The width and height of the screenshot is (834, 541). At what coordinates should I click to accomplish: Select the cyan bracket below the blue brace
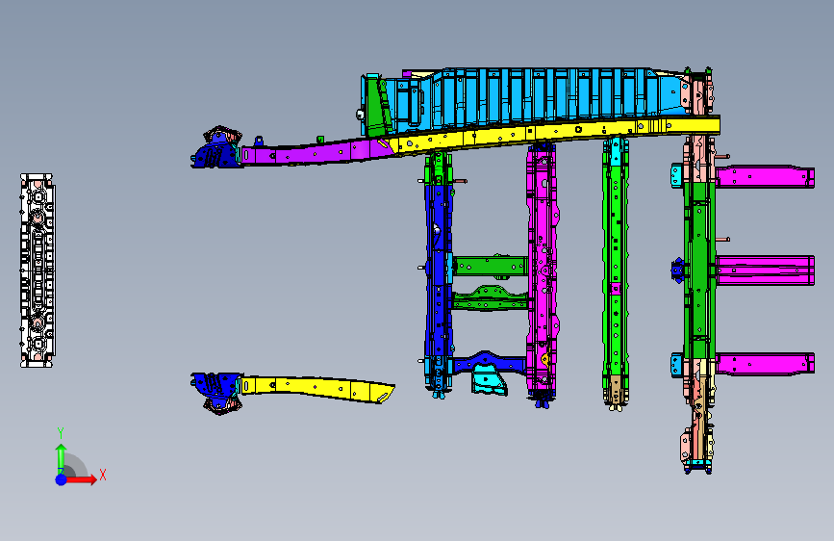[x=489, y=381]
